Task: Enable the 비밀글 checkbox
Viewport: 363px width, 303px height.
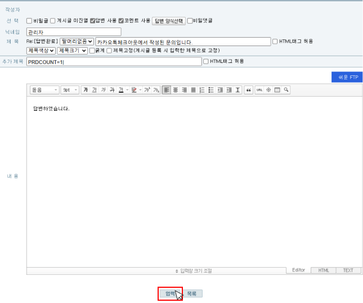Action: pyautogui.click(x=29, y=21)
